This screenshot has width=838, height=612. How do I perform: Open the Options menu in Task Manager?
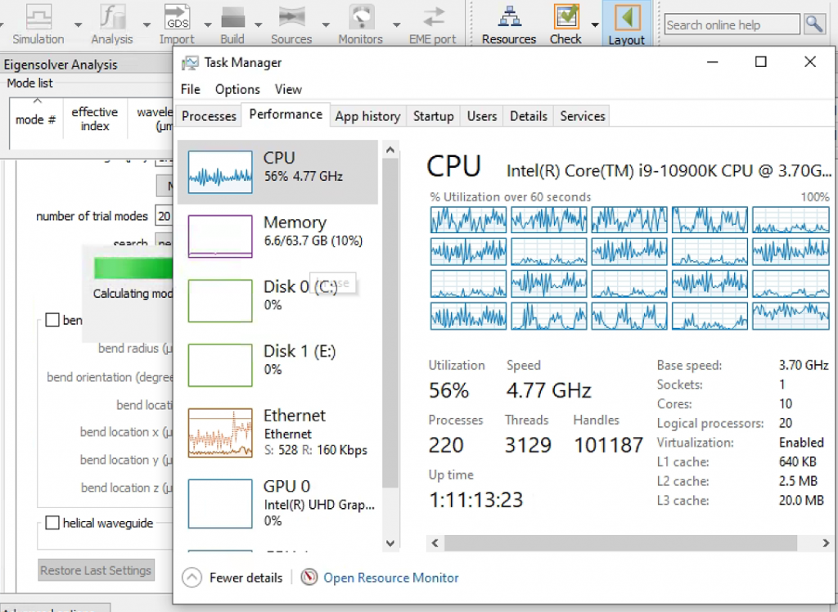tap(237, 89)
